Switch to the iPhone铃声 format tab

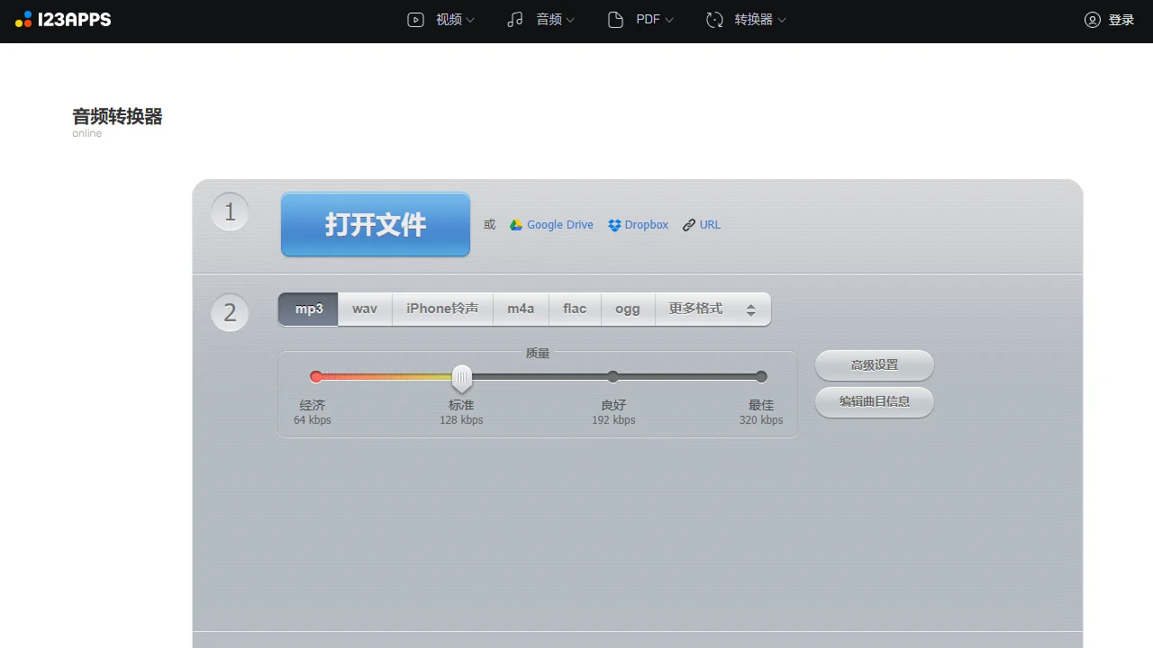pyautogui.click(x=442, y=309)
